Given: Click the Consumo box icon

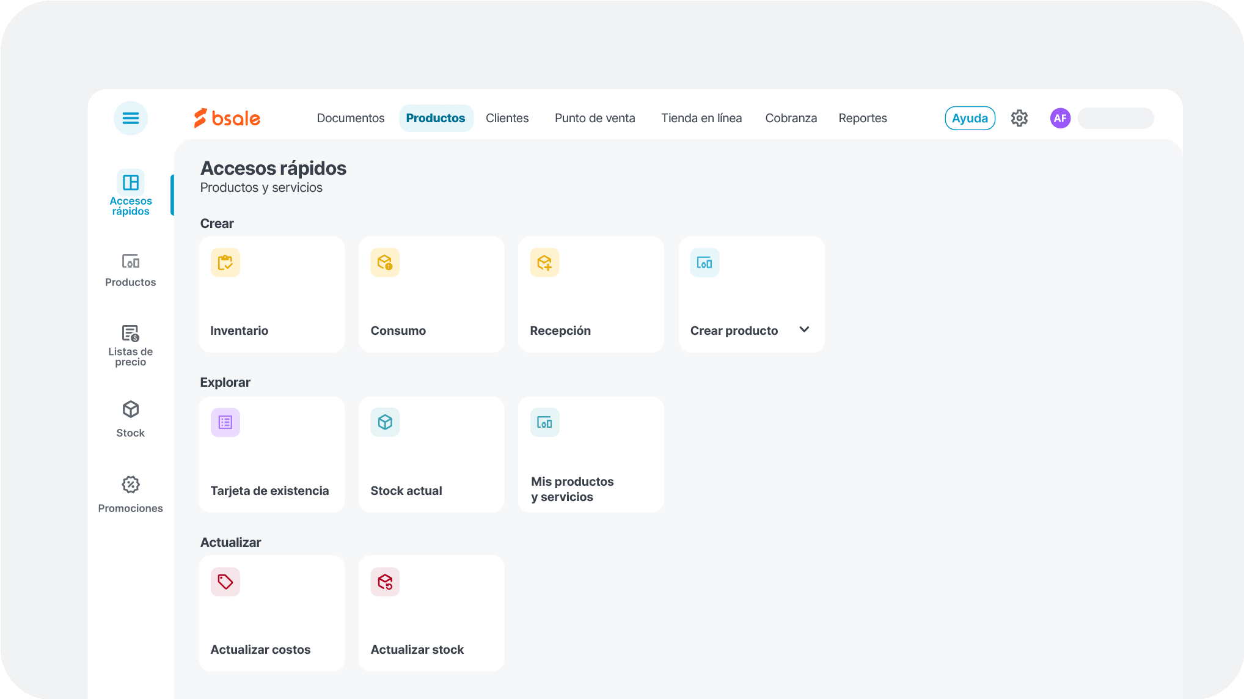Looking at the screenshot, I should click(x=385, y=262).
